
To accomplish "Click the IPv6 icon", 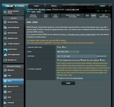I will pyautogui.click(x=5, y=92).
